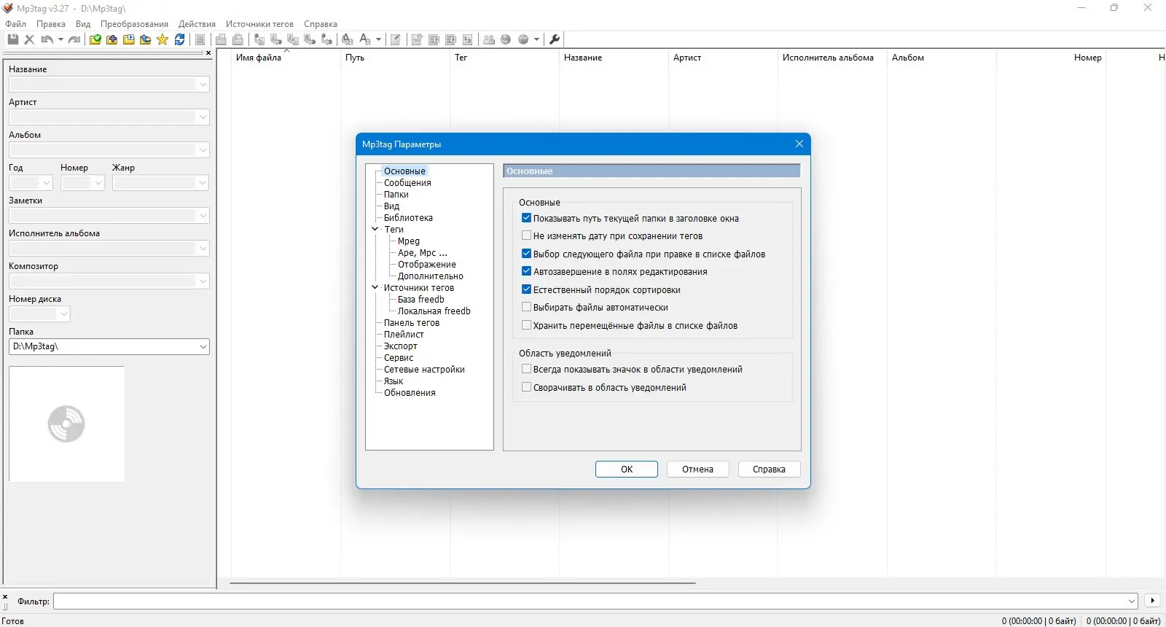Click the 'Отмена' button

click(698, 470)
